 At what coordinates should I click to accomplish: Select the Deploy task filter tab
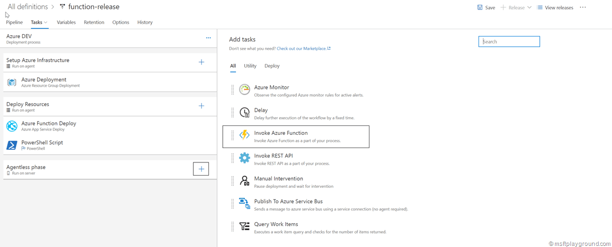pyautogui.click(x=272, y=66)
